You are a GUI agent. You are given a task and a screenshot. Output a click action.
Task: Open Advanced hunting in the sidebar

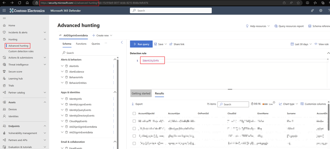(18, 46)
